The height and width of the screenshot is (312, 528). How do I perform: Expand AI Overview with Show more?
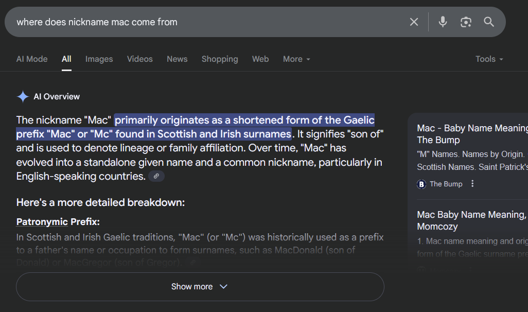(200, 286)
